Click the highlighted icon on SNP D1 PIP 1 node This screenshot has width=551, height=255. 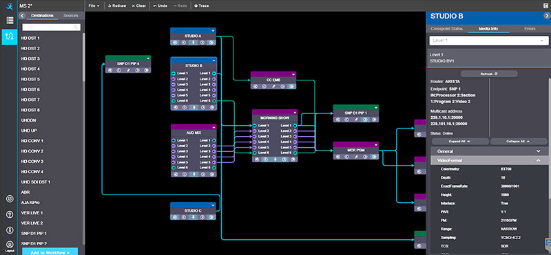click(x=365, y=120)
